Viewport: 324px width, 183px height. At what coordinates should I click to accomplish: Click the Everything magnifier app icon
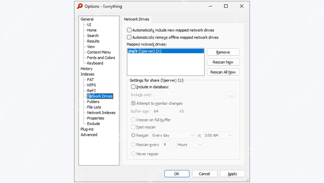pos(80,6)
